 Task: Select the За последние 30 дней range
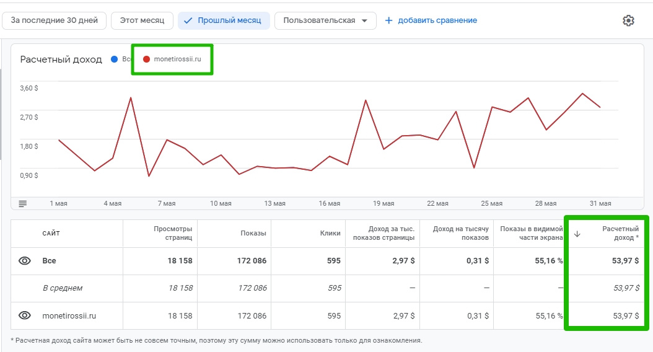[x=55, y=20]
